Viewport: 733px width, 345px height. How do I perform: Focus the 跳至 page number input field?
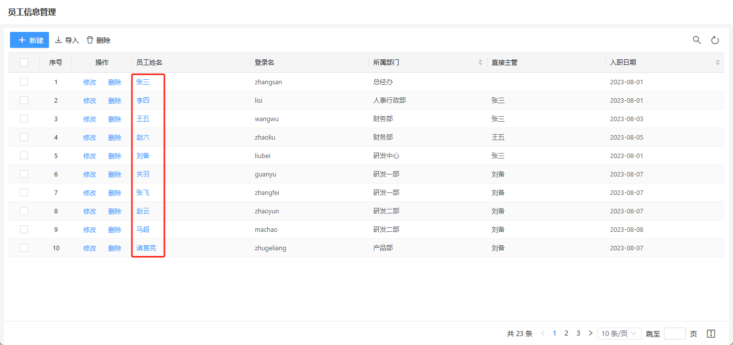(675, 334)
